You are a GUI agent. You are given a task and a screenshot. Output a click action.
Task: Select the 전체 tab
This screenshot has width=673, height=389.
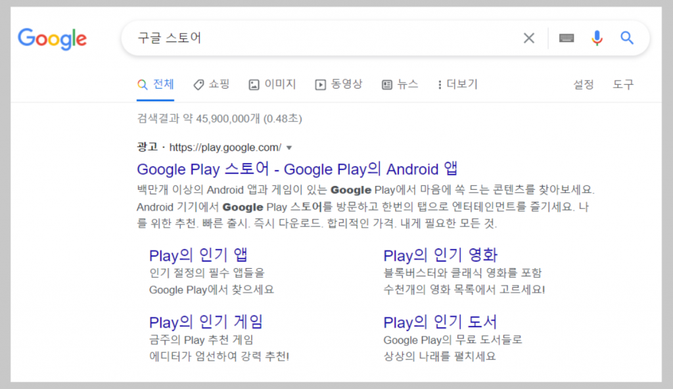155,84
